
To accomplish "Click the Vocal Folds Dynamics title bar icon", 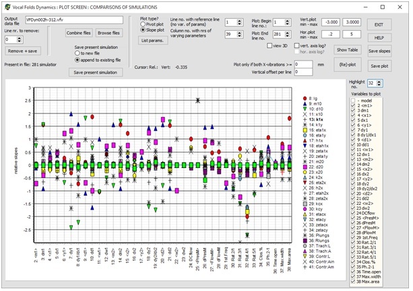I will click(x=7, y=7).
